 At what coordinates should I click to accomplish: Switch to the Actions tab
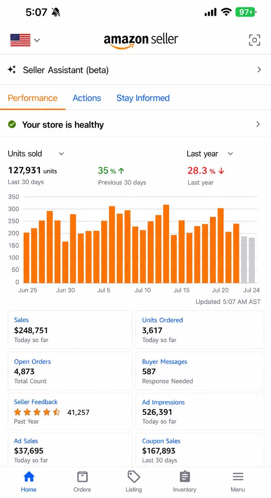coord(87,98)
